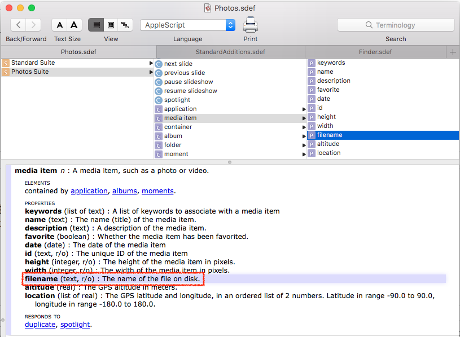Select the next slide command

pyautogui.click(x=230, y=64)
